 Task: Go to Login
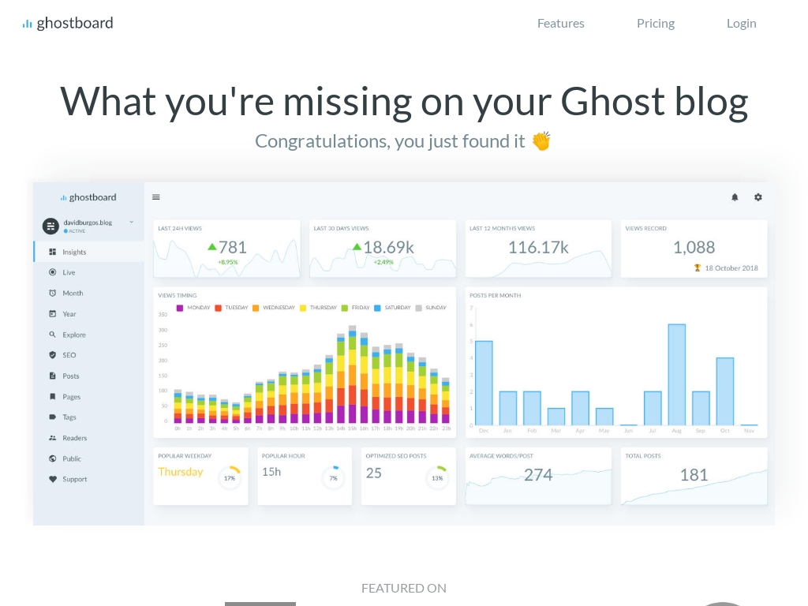coord(741,23)
